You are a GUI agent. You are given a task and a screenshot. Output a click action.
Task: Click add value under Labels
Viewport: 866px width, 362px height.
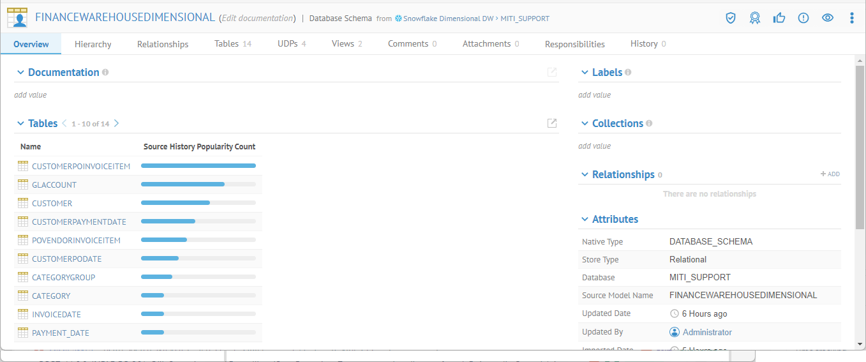pos(594,94)
